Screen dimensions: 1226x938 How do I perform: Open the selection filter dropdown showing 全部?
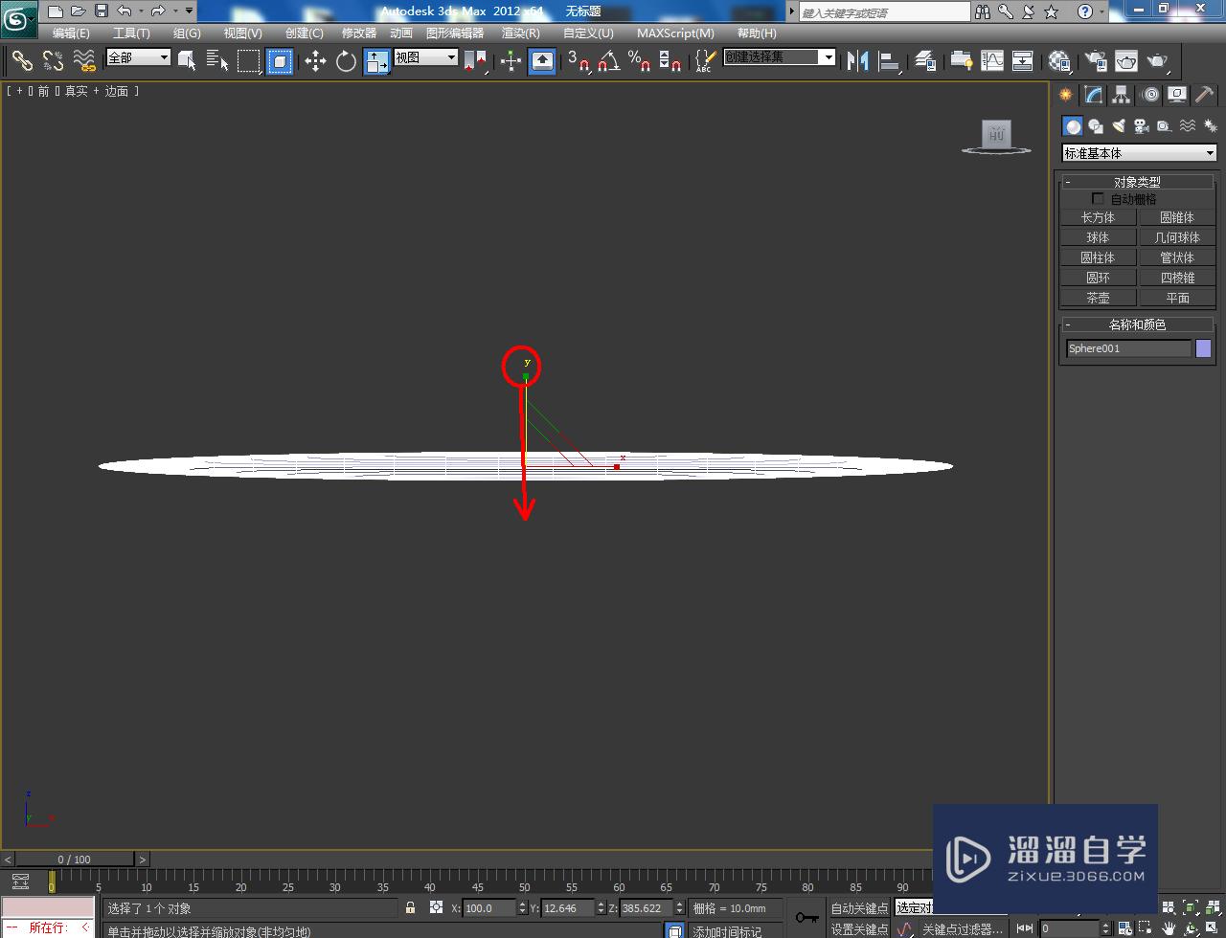point(138,57)
